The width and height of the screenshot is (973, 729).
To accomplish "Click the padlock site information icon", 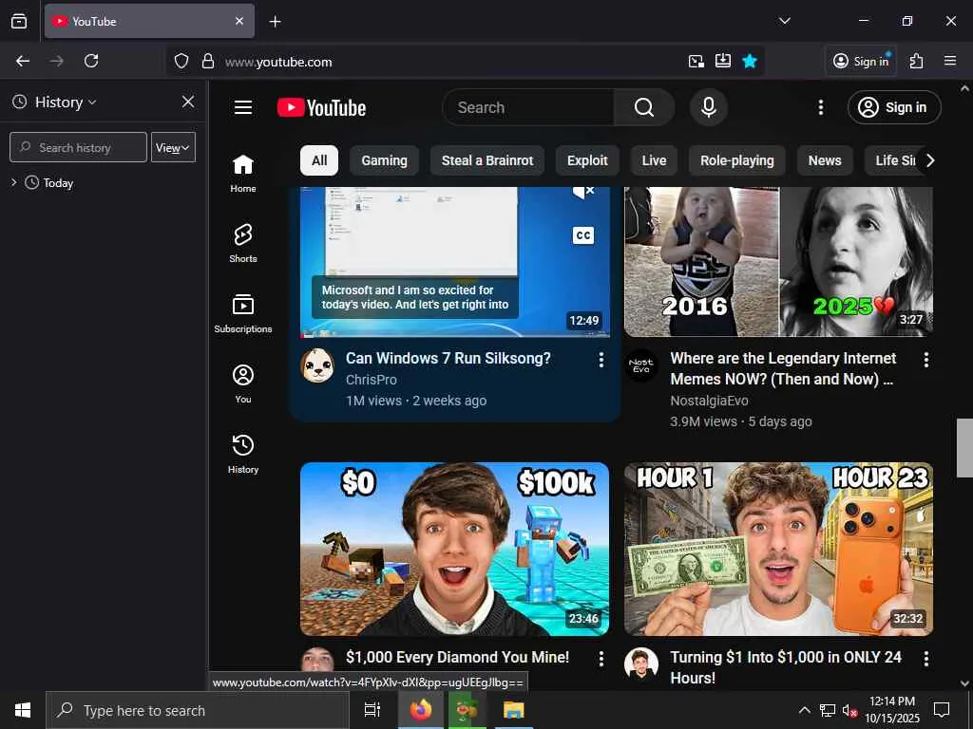I will [x=208, y=62].
